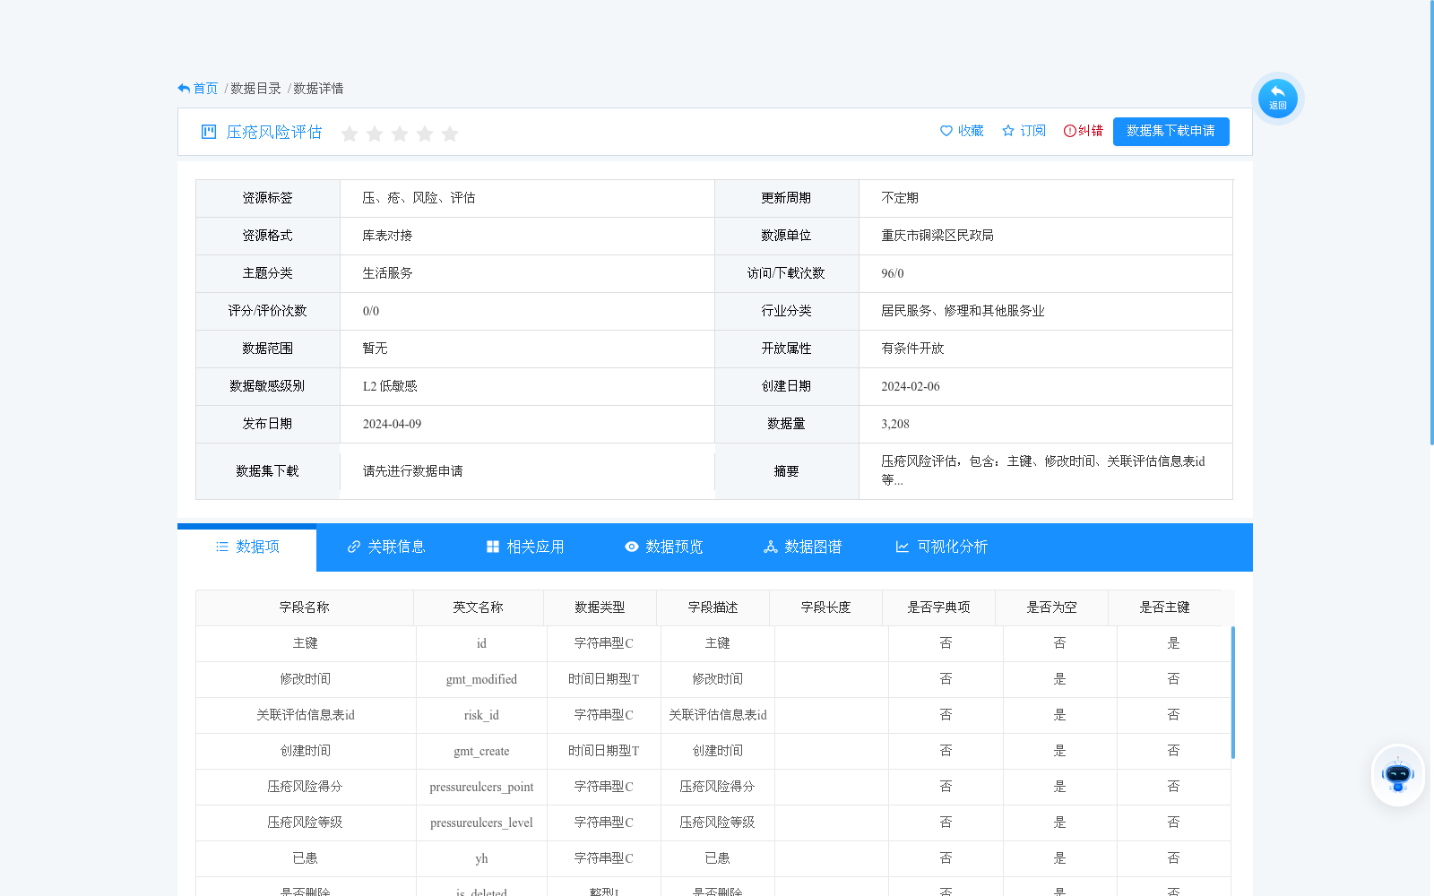Click the 收藏 favorite link
The width and height of the screenshot is (1434, 896).
click(962, 131)
